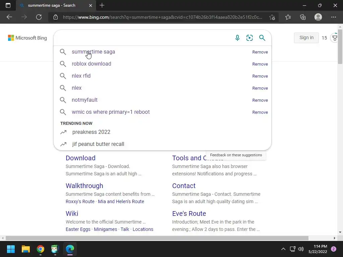Reload the page with refresh icon
The width and height of the screenshot is (343, 257).
tap(39, 17)
